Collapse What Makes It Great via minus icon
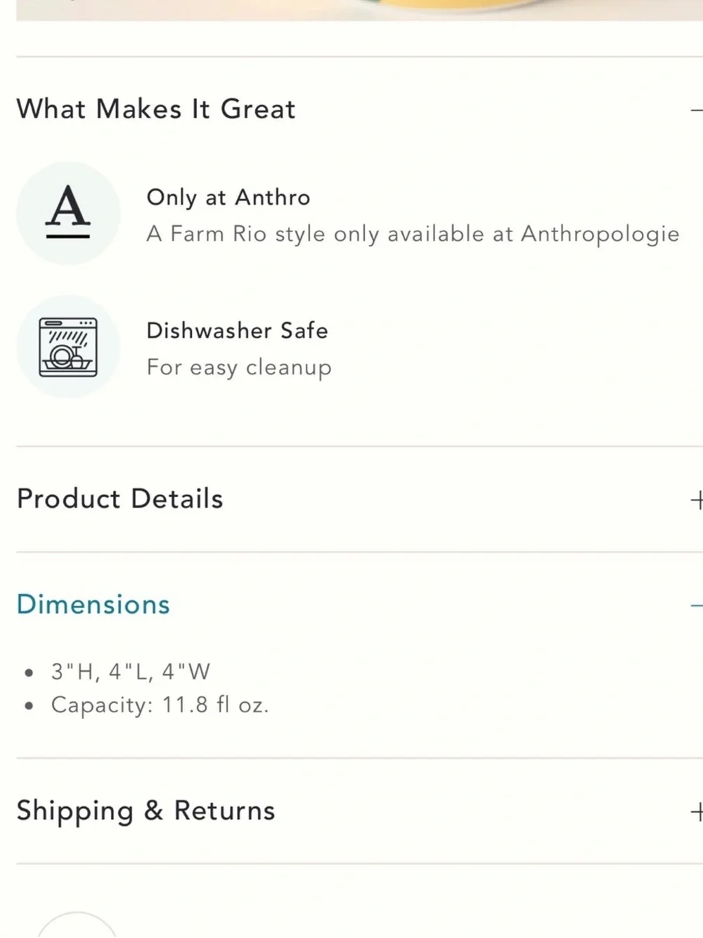 (696, 110)
